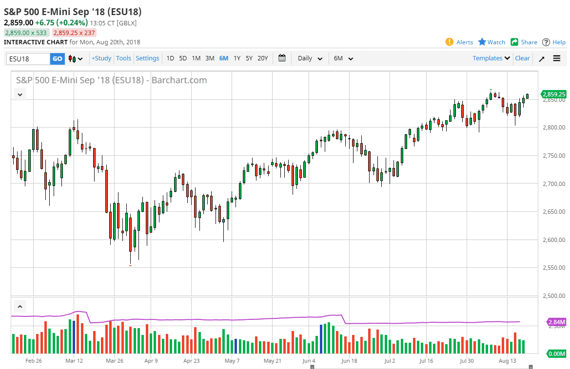Click the Watch star icon
The height and width of the screenshot is (369, 570).
pos(482,42)
